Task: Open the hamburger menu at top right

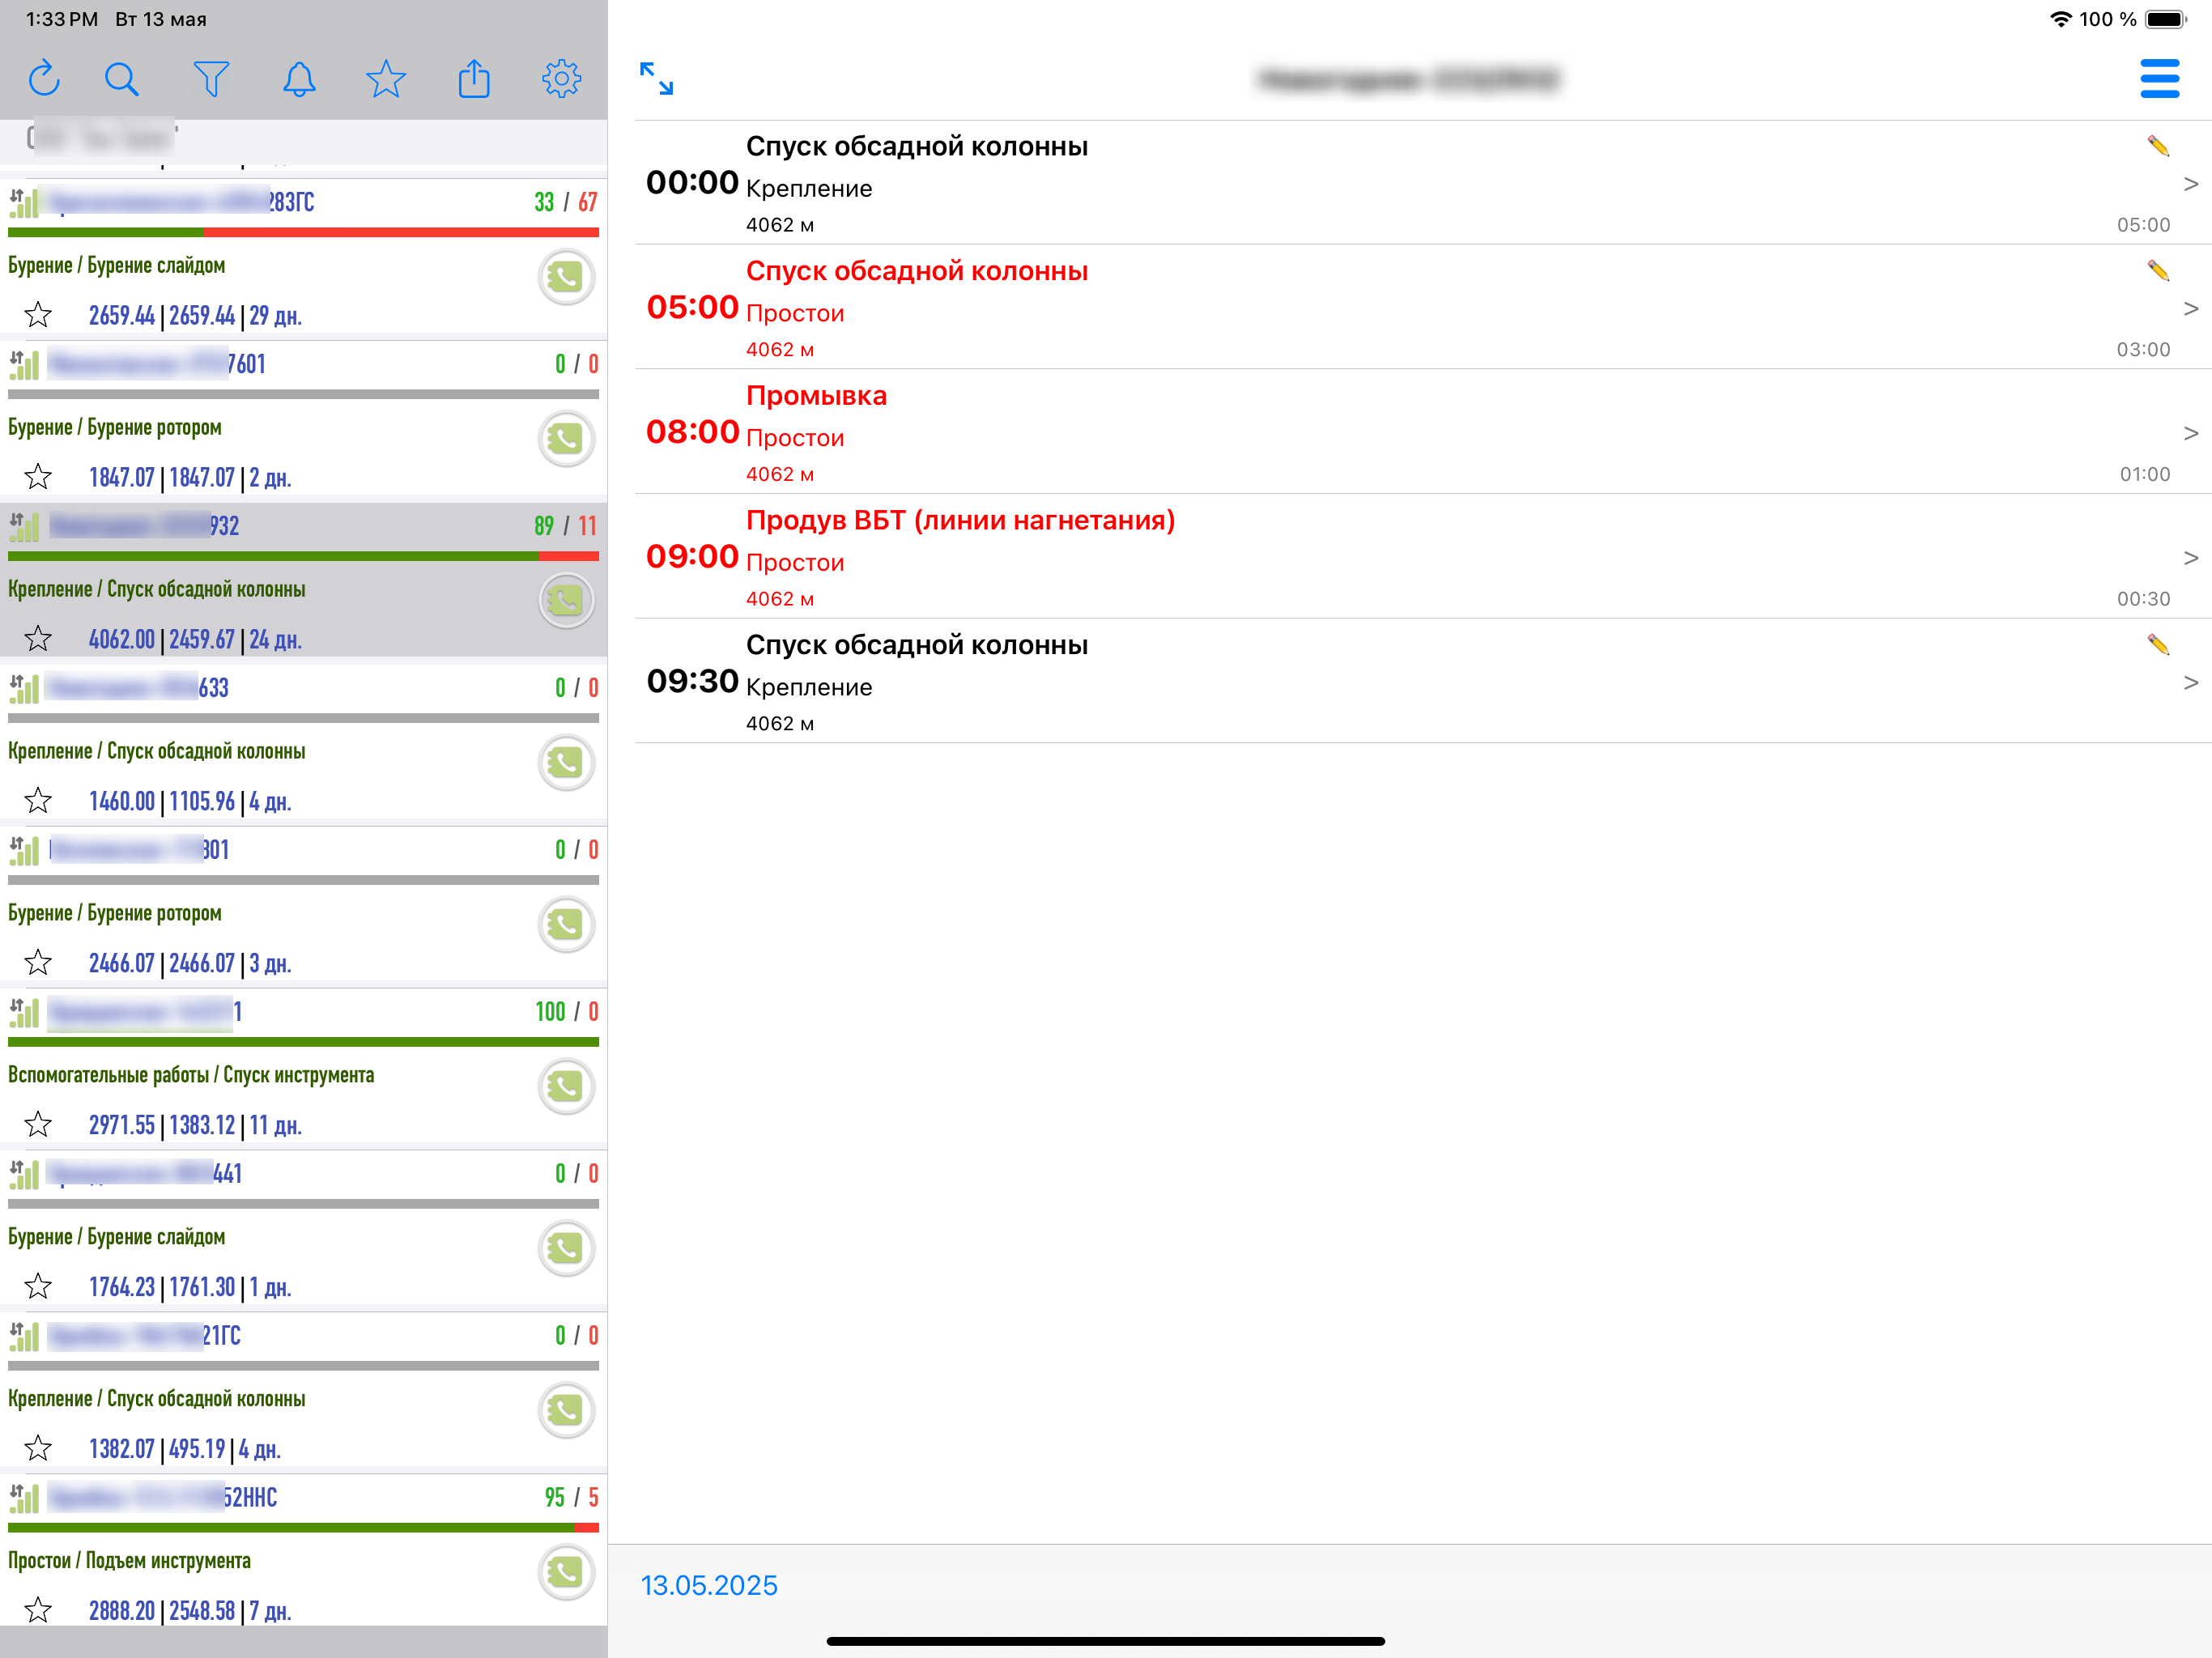Action: [2160, 79]
